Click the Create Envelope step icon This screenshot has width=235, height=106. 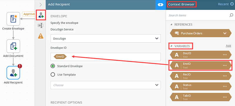click(13, 19)
